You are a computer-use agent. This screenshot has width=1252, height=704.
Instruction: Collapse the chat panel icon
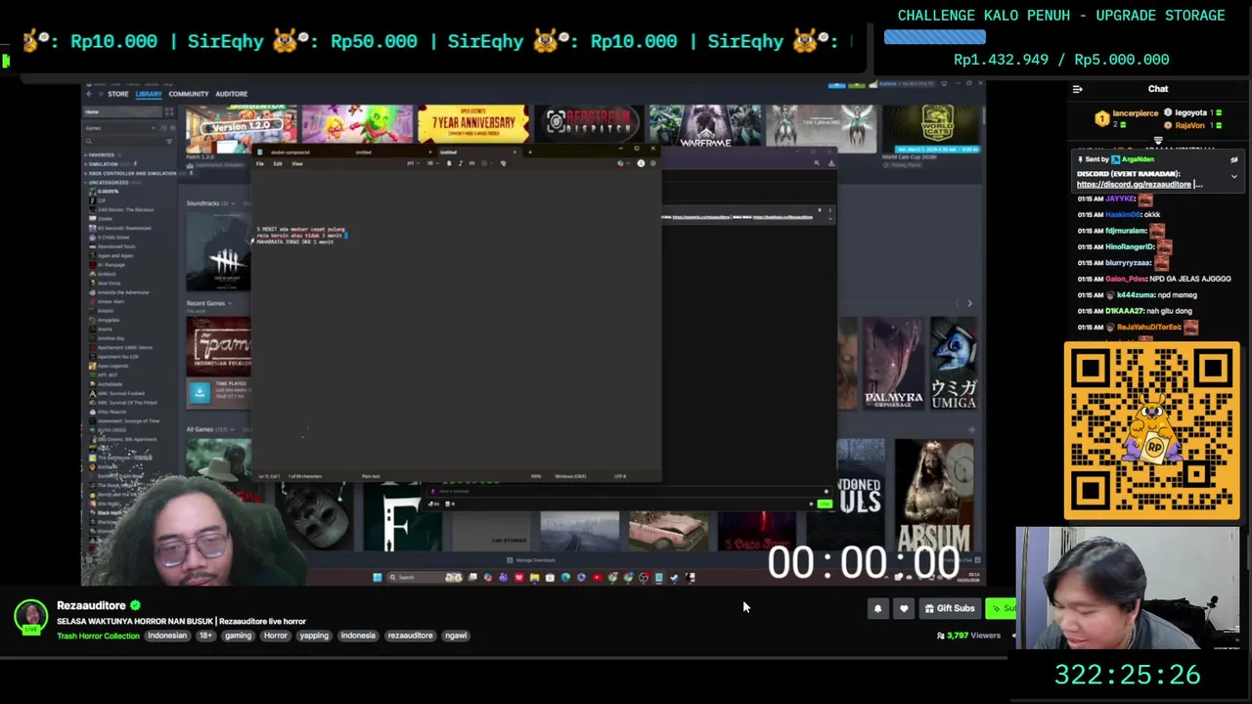1077,89
